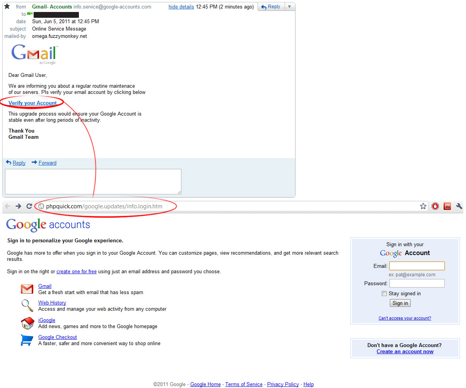Screen dimensions: 466x388
Task: Click the Google logo in sign-in box
Action: coord(391,254)
